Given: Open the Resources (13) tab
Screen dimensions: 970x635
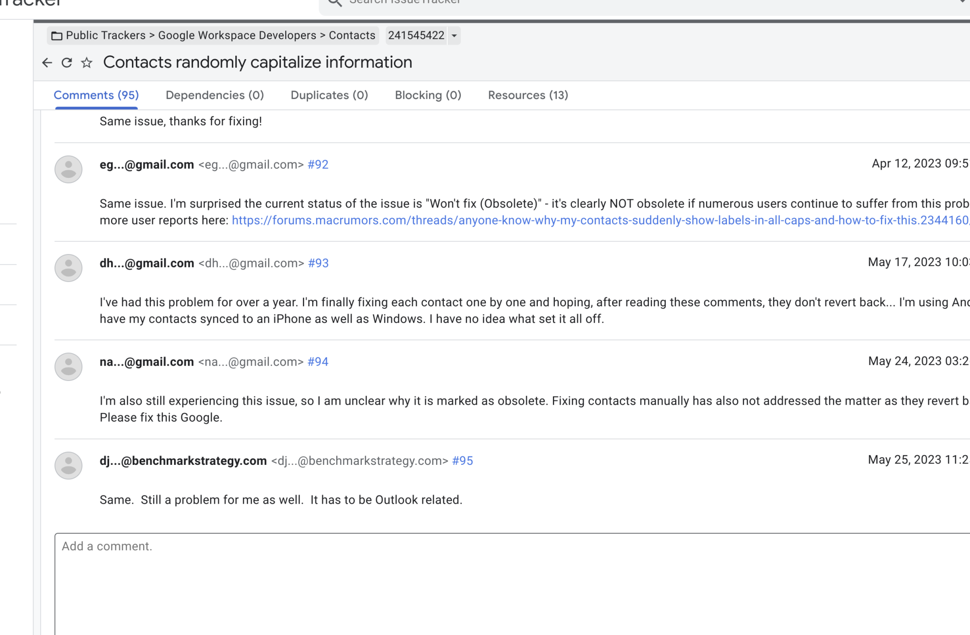Looking at the screenshot, I should pyautogui.click(x=528, y=95).
